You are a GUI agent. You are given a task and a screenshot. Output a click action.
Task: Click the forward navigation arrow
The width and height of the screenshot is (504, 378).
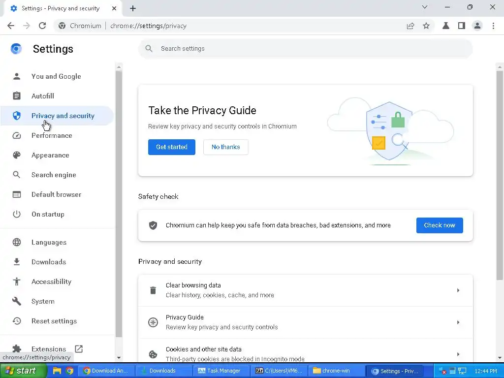[x=27, y=26]
